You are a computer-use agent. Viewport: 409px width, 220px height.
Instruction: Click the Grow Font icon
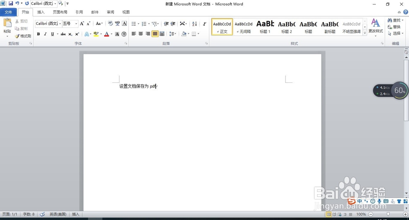click(82, 24)
